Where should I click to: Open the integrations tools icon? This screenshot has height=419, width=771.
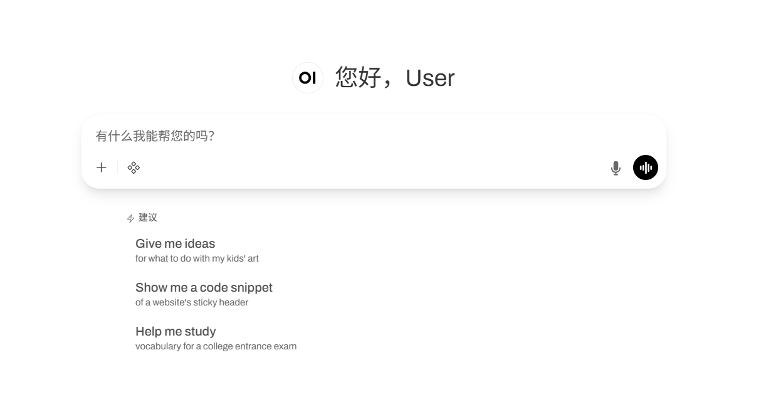point(134,167)
